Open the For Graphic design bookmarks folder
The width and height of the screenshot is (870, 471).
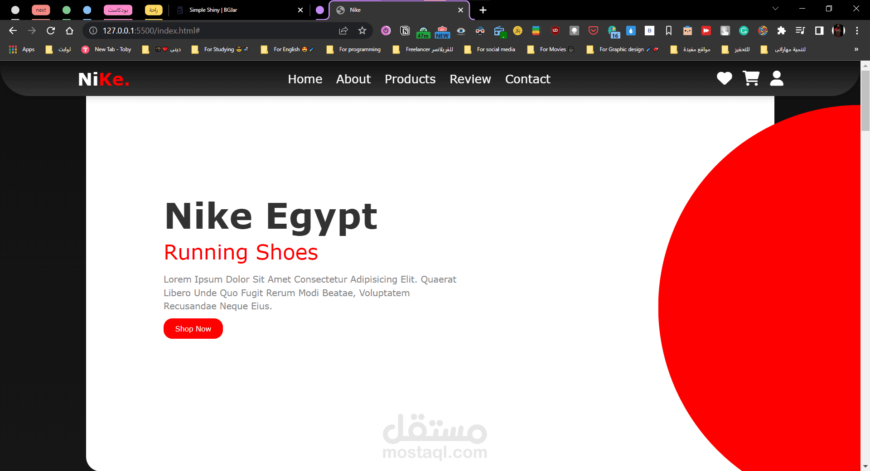pos(623,49)
